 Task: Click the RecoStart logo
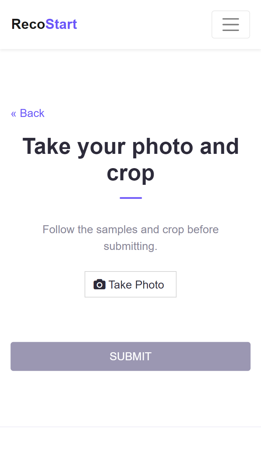[x=44, y=24]
